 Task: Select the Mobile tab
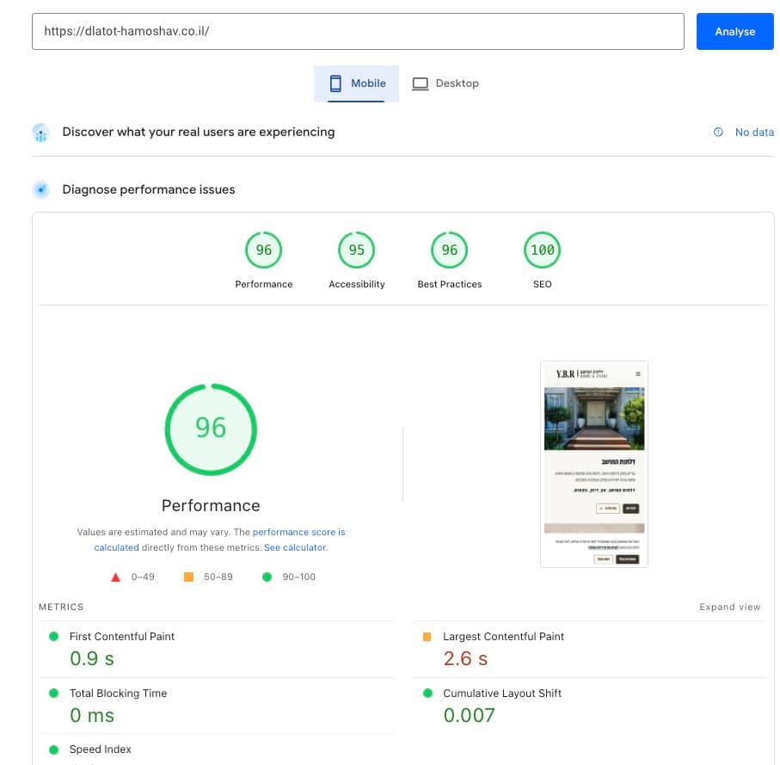(x=356, y=83)
